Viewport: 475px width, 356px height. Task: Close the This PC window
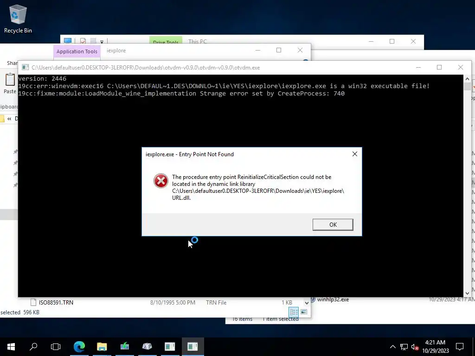[413, 41]
